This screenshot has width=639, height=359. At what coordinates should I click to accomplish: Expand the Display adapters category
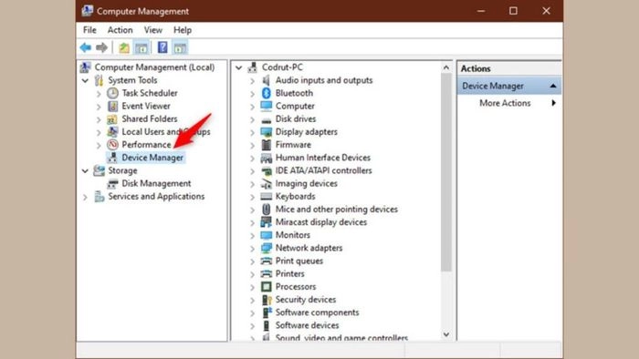[x=252, y=132]
